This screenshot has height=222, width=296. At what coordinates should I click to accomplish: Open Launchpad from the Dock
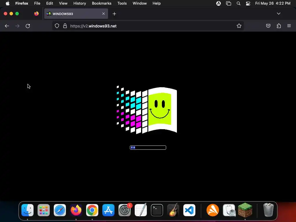click(44, 210)
